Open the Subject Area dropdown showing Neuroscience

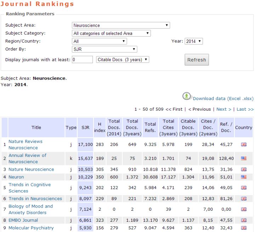121,25
